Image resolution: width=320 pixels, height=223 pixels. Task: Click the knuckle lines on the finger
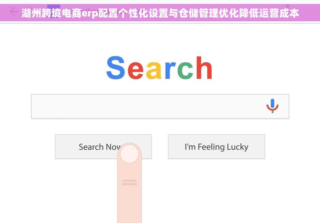(129, 182)
